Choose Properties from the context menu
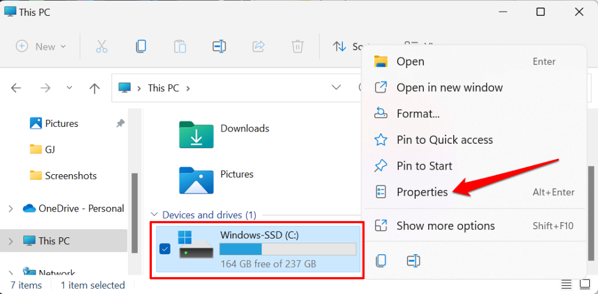 [x=422, y=192]
